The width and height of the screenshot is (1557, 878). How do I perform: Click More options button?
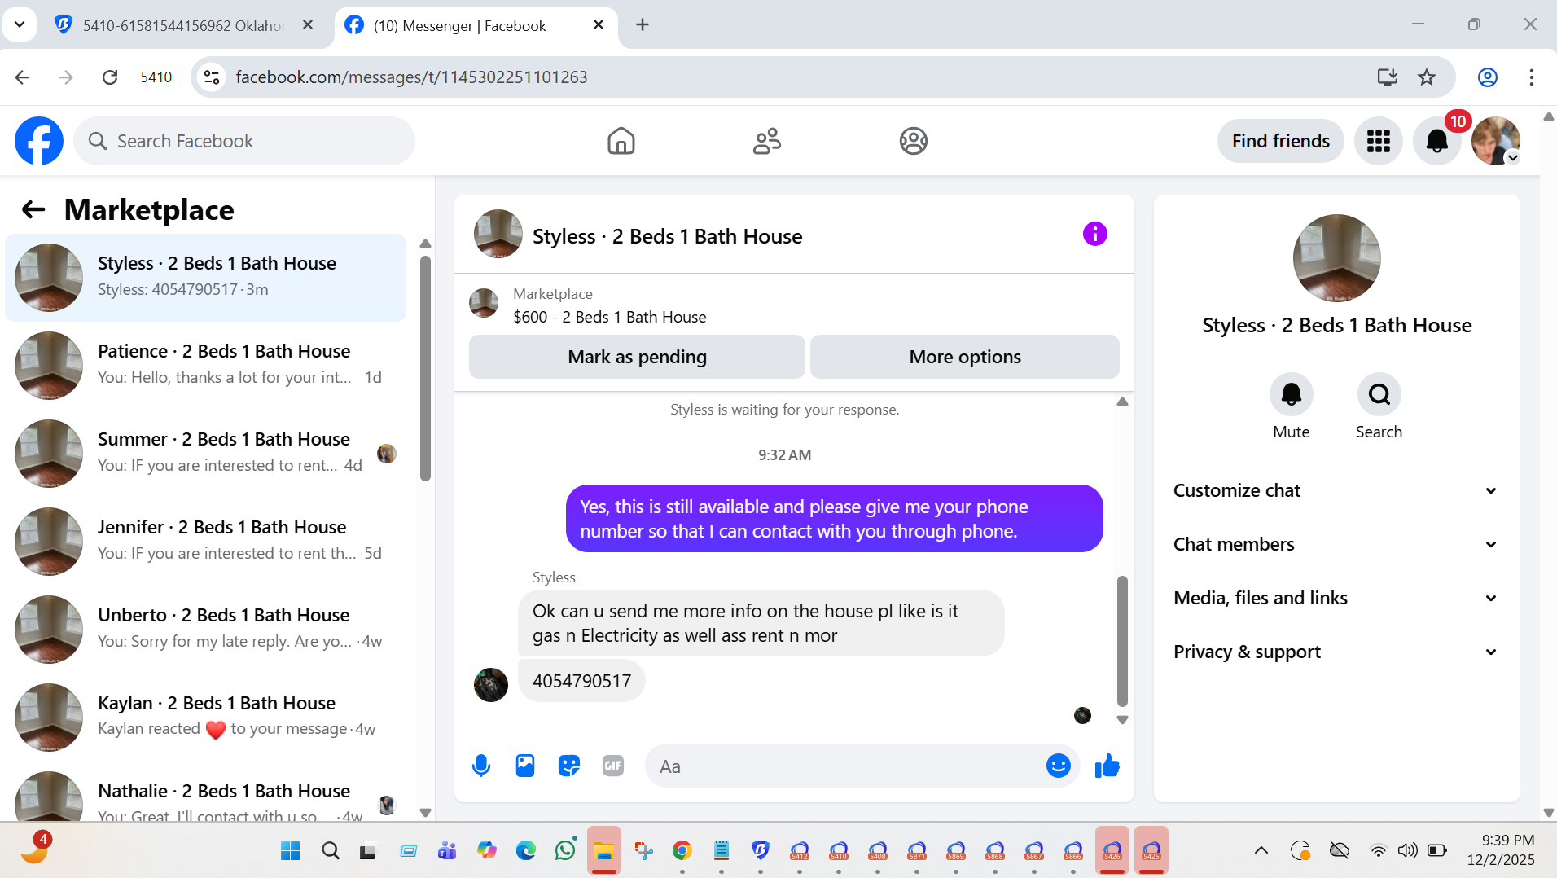click(964, 357)
